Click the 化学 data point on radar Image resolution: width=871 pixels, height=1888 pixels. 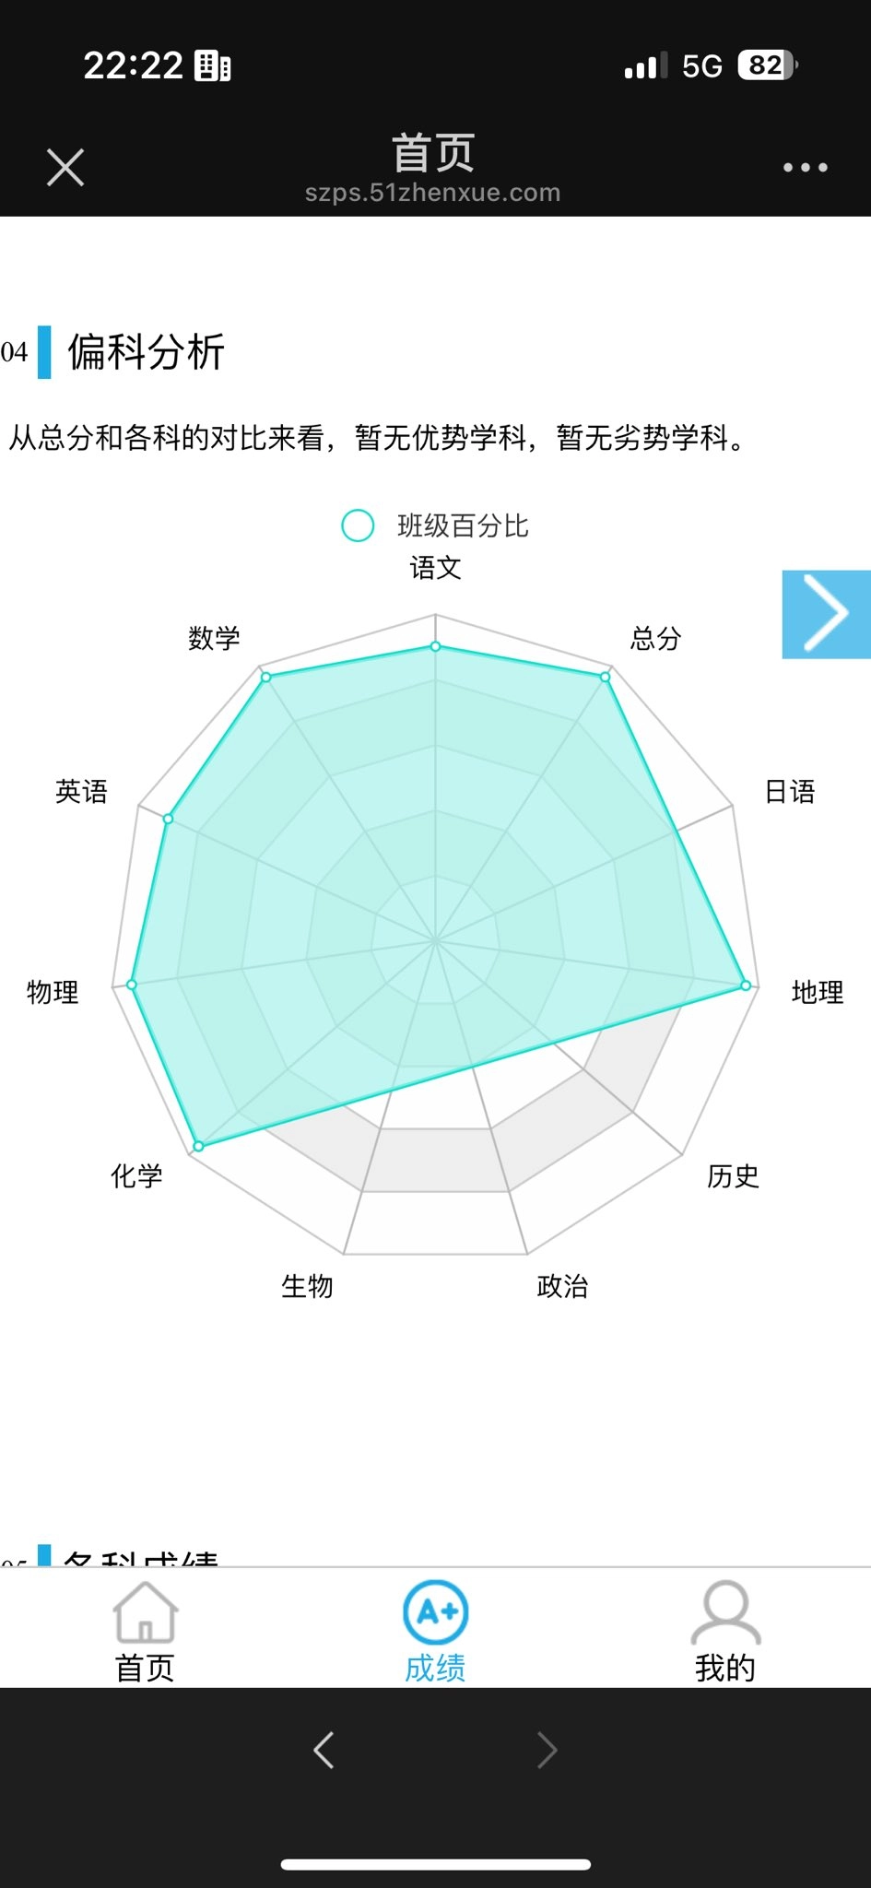(198, 1147)
